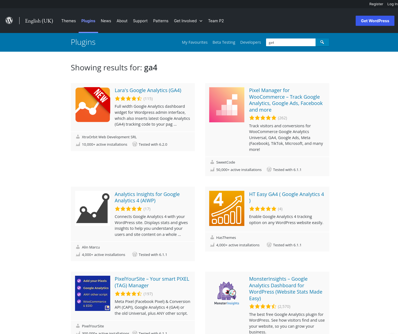This screenshot has width=398, height=334.
Task: Click the star rating of MonsterInsights
Action: (x=263, y=307)
